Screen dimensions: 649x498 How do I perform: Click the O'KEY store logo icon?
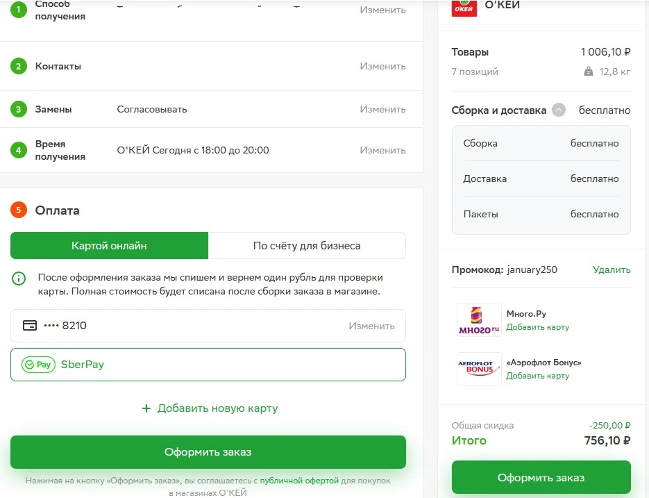click(464, 8)
